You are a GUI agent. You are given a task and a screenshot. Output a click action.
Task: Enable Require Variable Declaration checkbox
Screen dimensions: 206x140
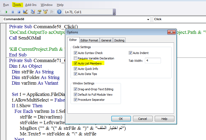pos(76,58)
